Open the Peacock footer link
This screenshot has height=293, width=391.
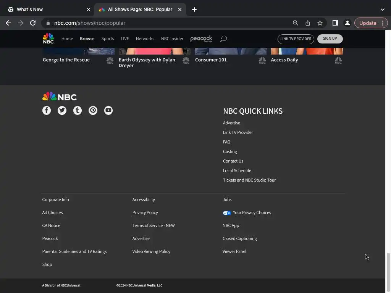pos(50,238)
